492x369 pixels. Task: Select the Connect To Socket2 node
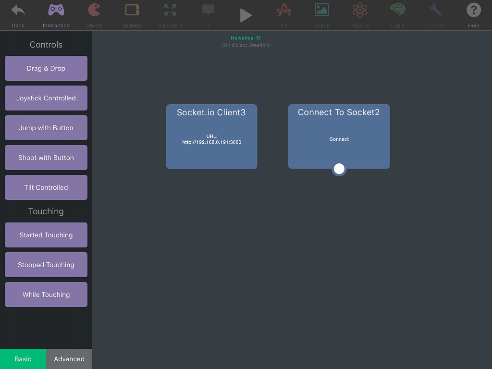339,136
